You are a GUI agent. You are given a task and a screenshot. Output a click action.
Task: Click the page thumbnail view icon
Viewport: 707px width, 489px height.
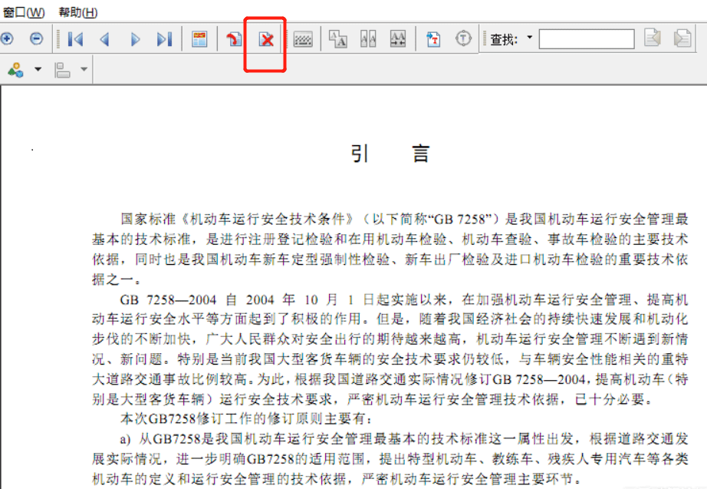[199, 38]
